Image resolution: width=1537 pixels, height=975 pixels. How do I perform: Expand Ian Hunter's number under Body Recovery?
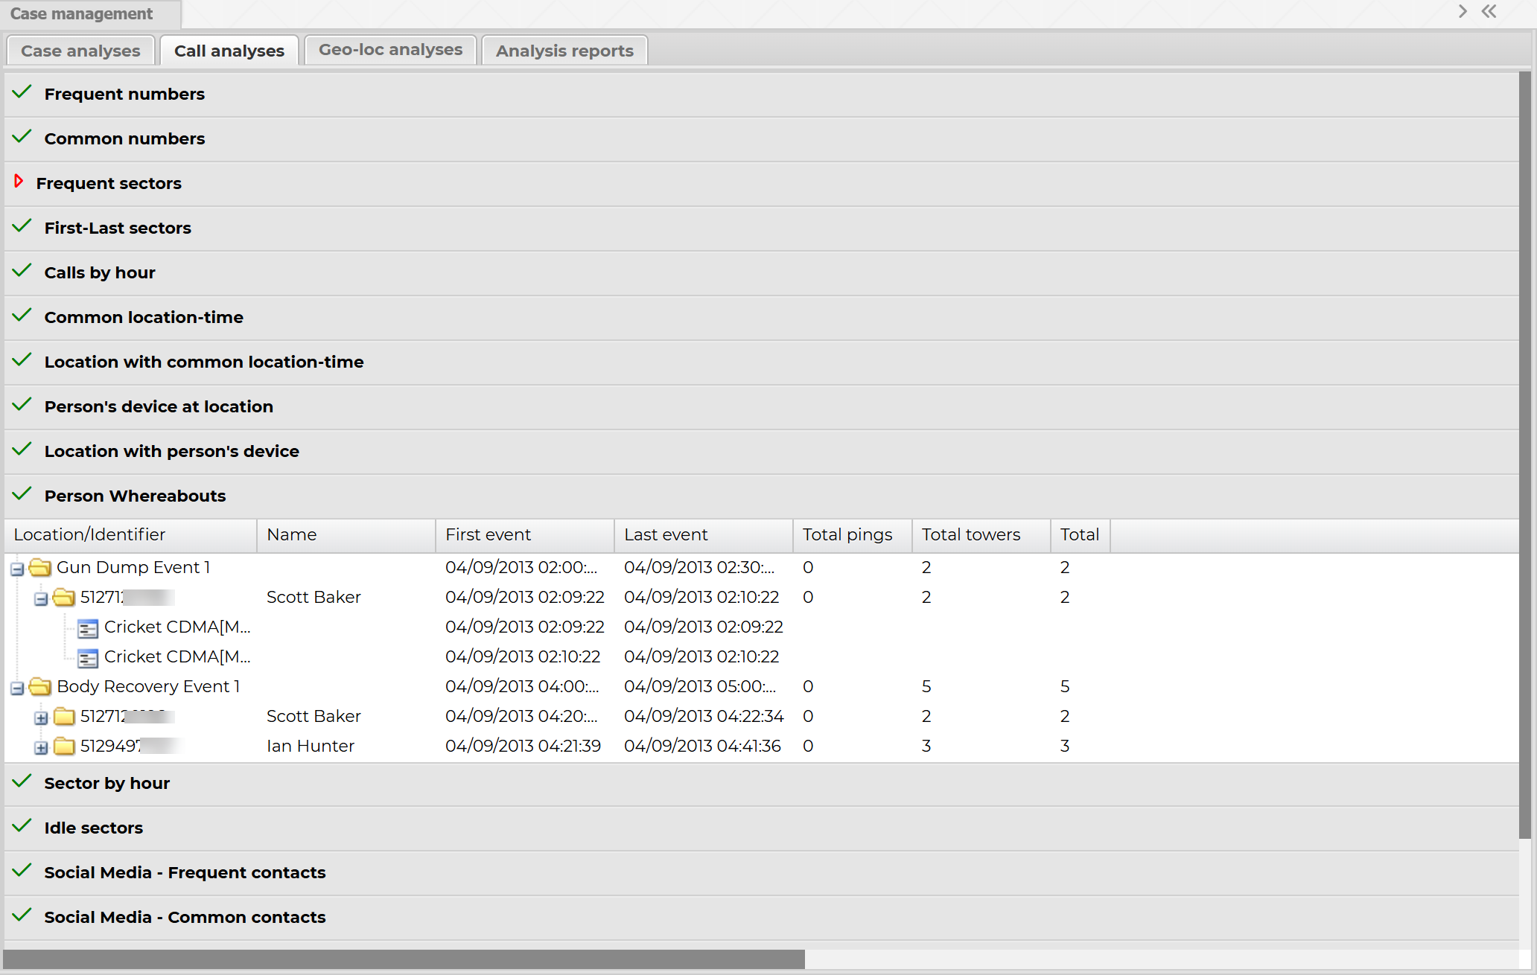(41, 748)
